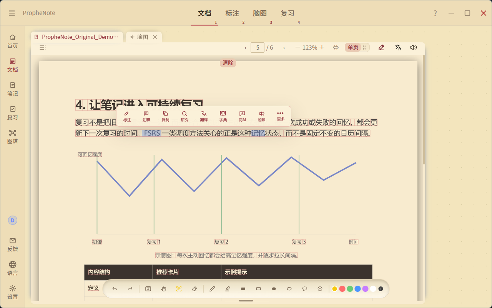Go to next page chevron
This screenshot has width=492, height=308.
point(284,48)
